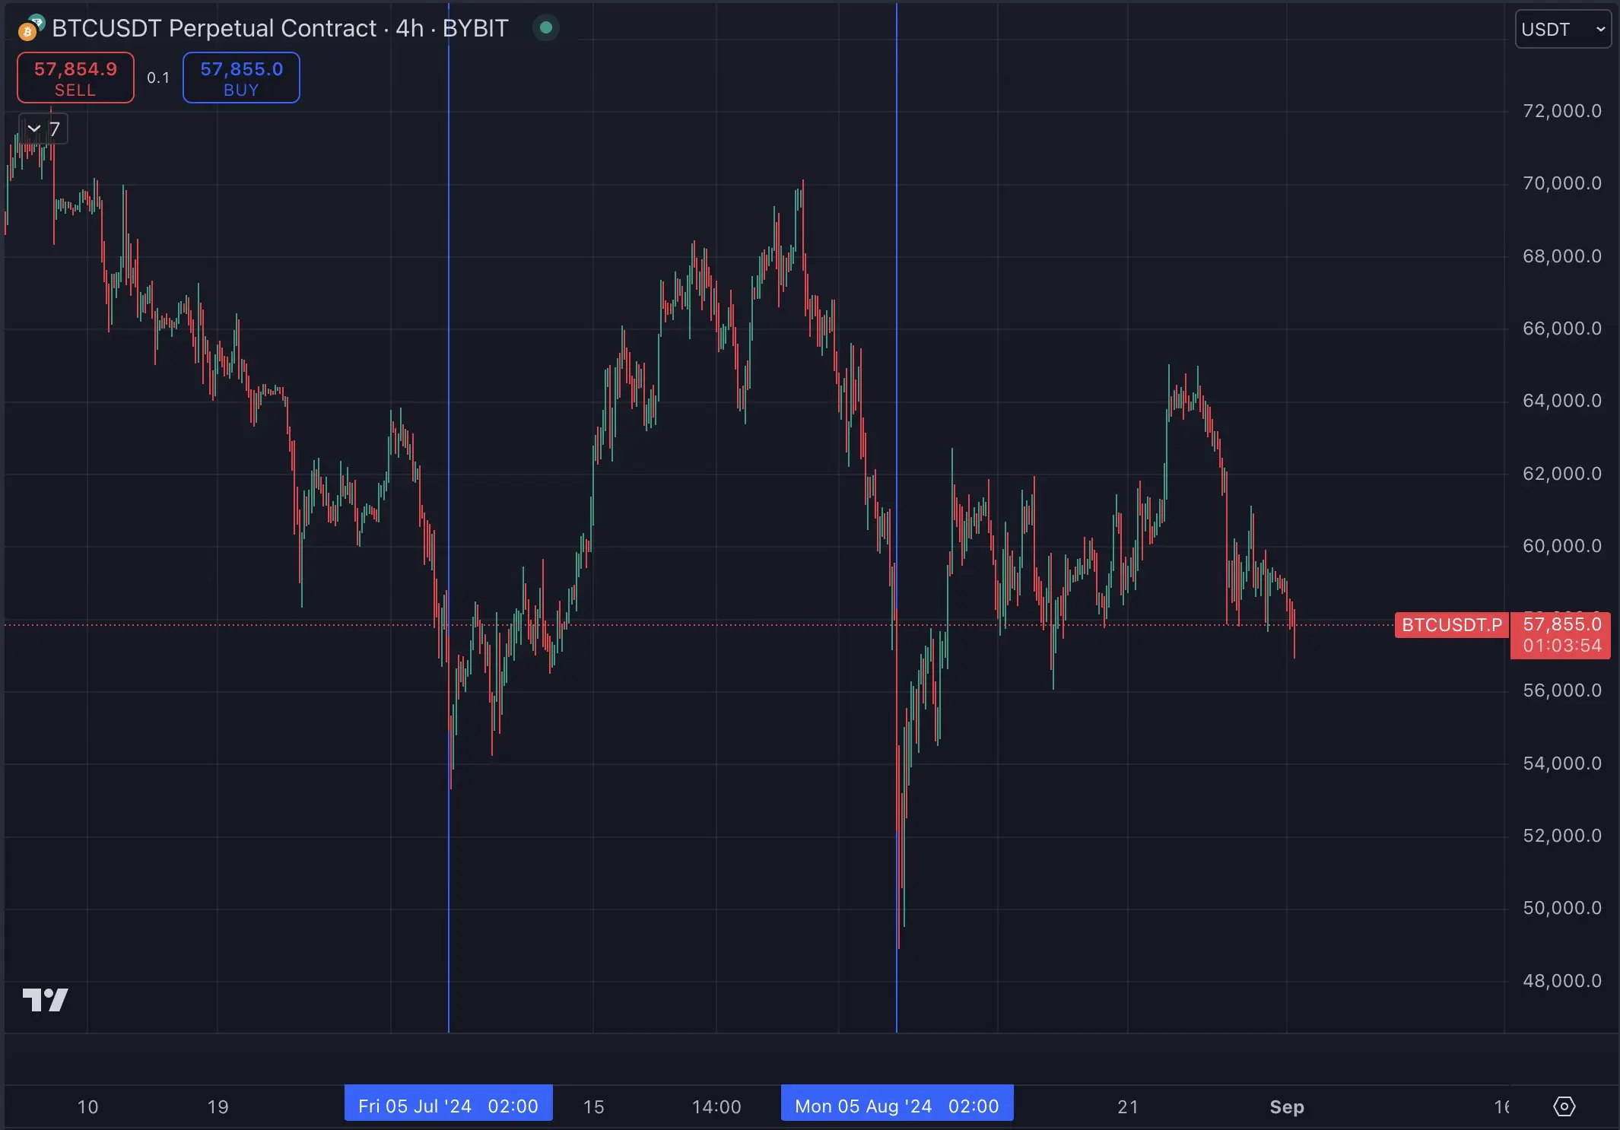Click the 48,000.0 price axis label
Viewport: 1620px width, 1130px height.
click(x=1561, y=981)
